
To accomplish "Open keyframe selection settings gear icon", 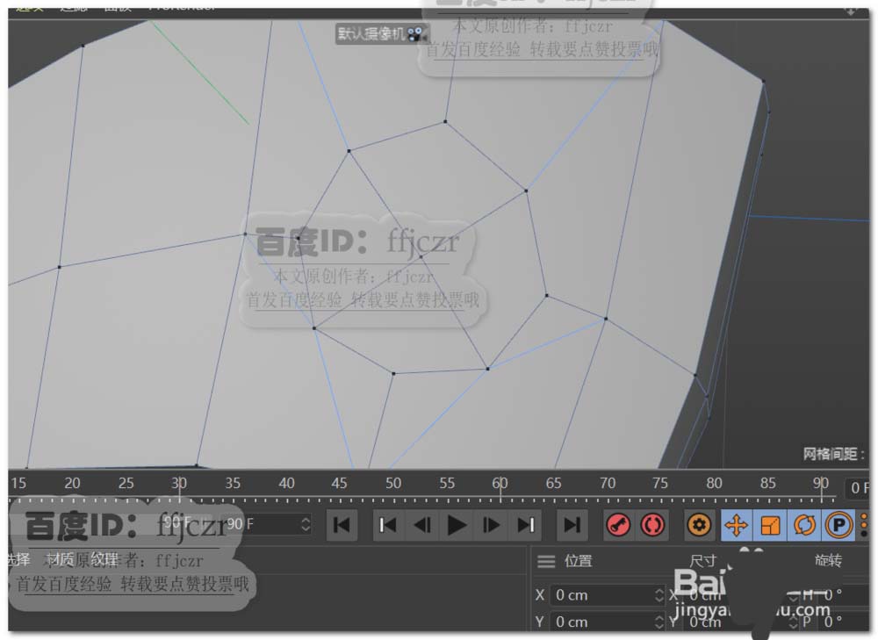I will pos(699,525).
